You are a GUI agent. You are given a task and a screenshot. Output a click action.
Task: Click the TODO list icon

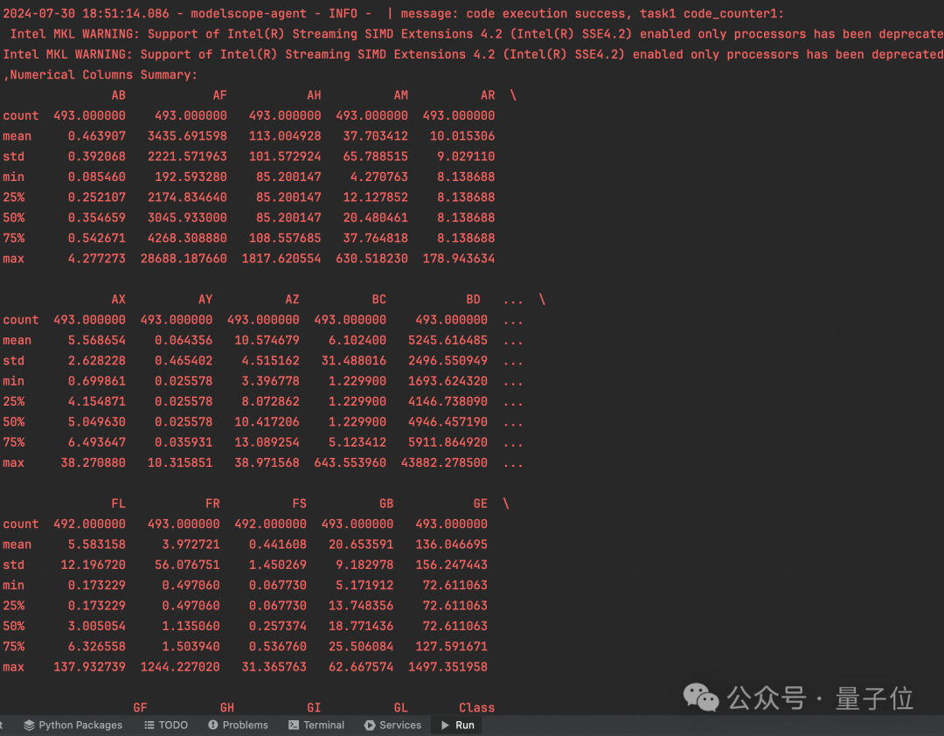(149, 725)
